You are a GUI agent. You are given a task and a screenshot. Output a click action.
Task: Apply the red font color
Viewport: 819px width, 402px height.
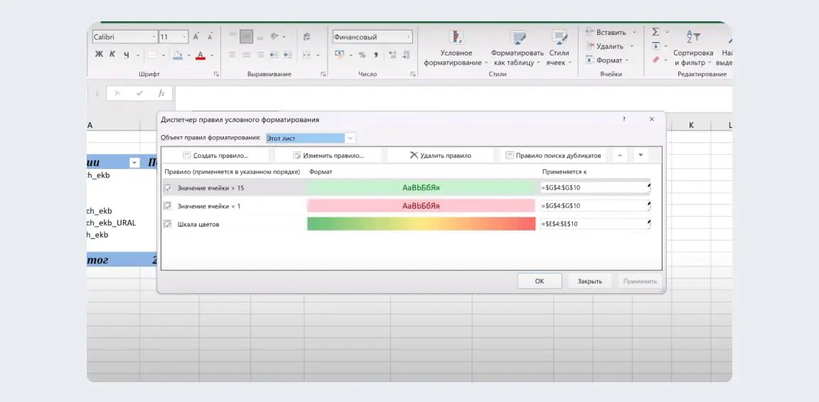[200, 55]
